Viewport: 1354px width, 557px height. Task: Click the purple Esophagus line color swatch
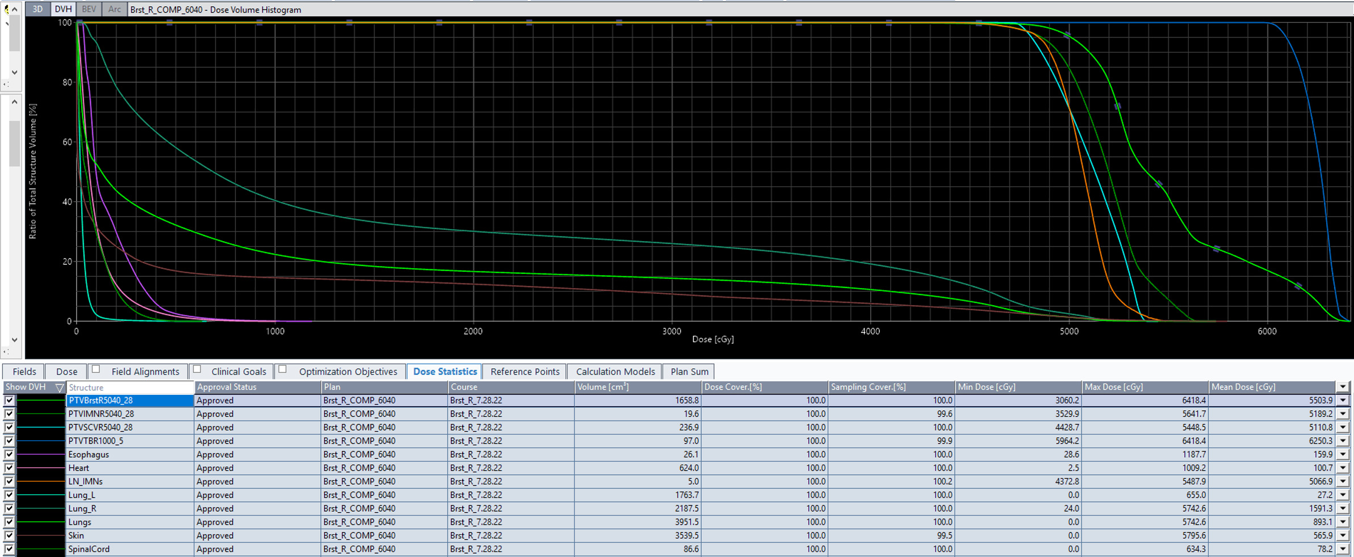point(41,454)
